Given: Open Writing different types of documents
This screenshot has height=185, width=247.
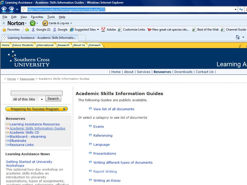Looking at the screenshot, I should [x=123, y=162].
